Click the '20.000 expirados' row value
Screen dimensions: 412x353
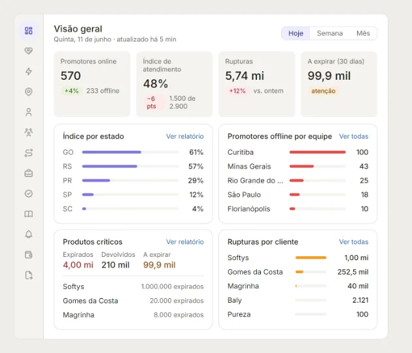pos(177,301)
